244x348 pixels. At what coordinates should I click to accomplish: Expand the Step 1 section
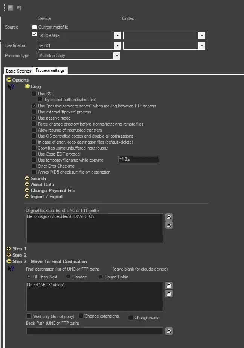(9, 249)
